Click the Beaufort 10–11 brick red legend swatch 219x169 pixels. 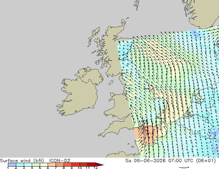(x=84, y=165)
